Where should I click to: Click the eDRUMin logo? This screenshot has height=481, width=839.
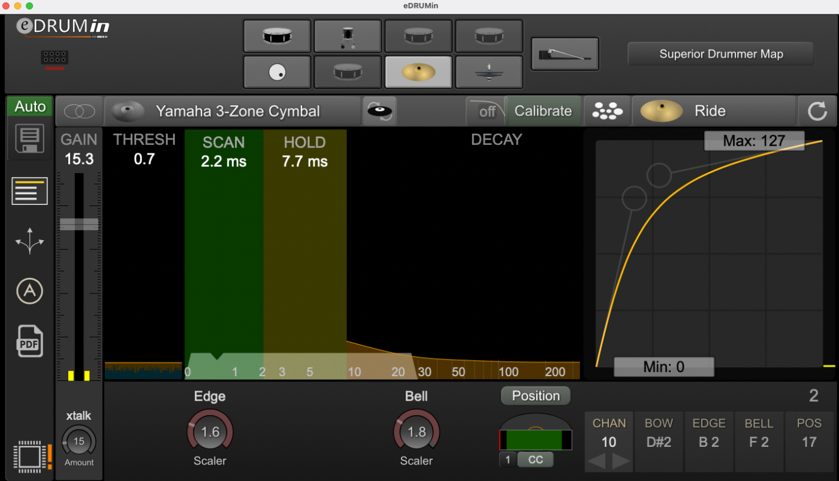point(62,28)
